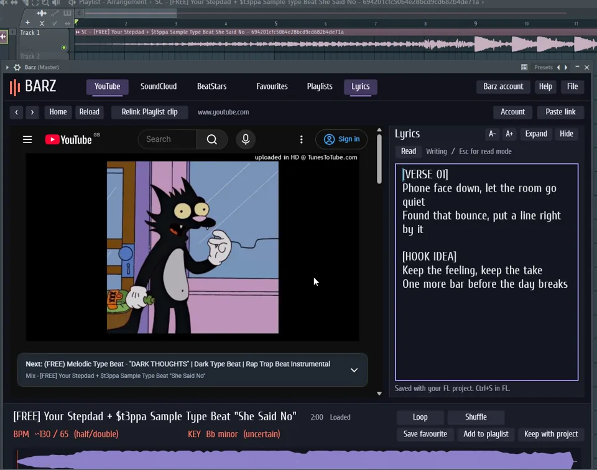Image resolution: width=597 pixels, height=470 pixels.
Task: Seek within the purple waveform preview
Action: coord(296,459)
